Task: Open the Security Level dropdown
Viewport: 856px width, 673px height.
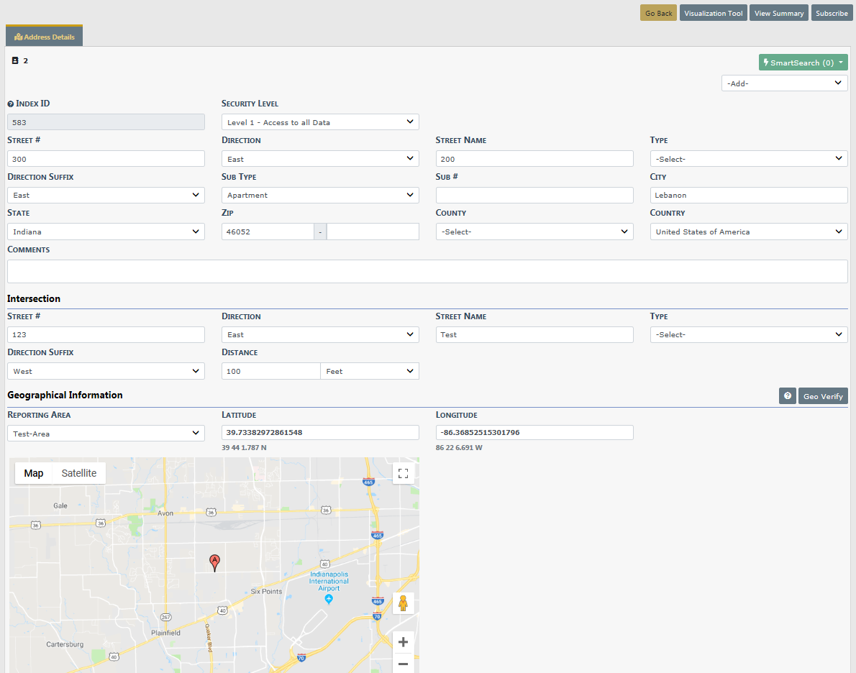Action: pos(320,122)
